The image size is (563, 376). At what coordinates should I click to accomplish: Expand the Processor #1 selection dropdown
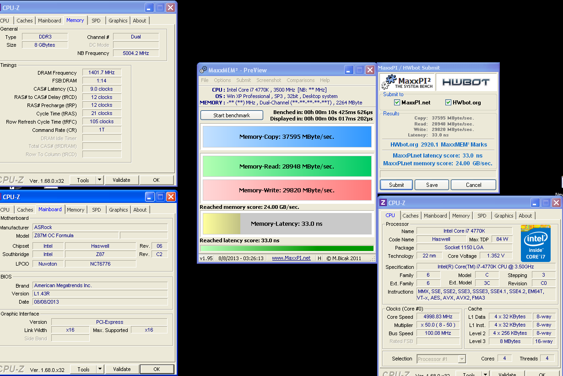coord(462,359)
